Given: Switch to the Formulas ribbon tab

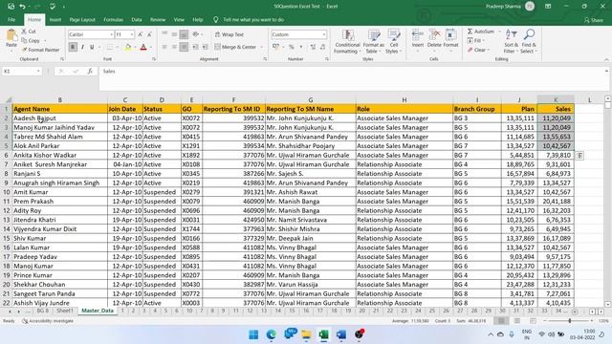Looking at the screenshot, I should point(113,19).
